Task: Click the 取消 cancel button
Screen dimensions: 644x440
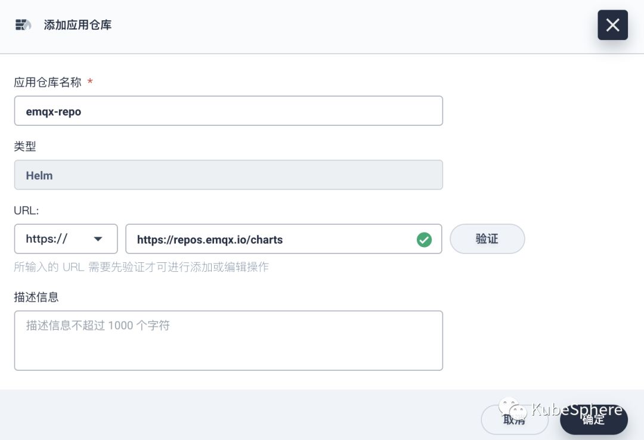Action: point(514,420)
